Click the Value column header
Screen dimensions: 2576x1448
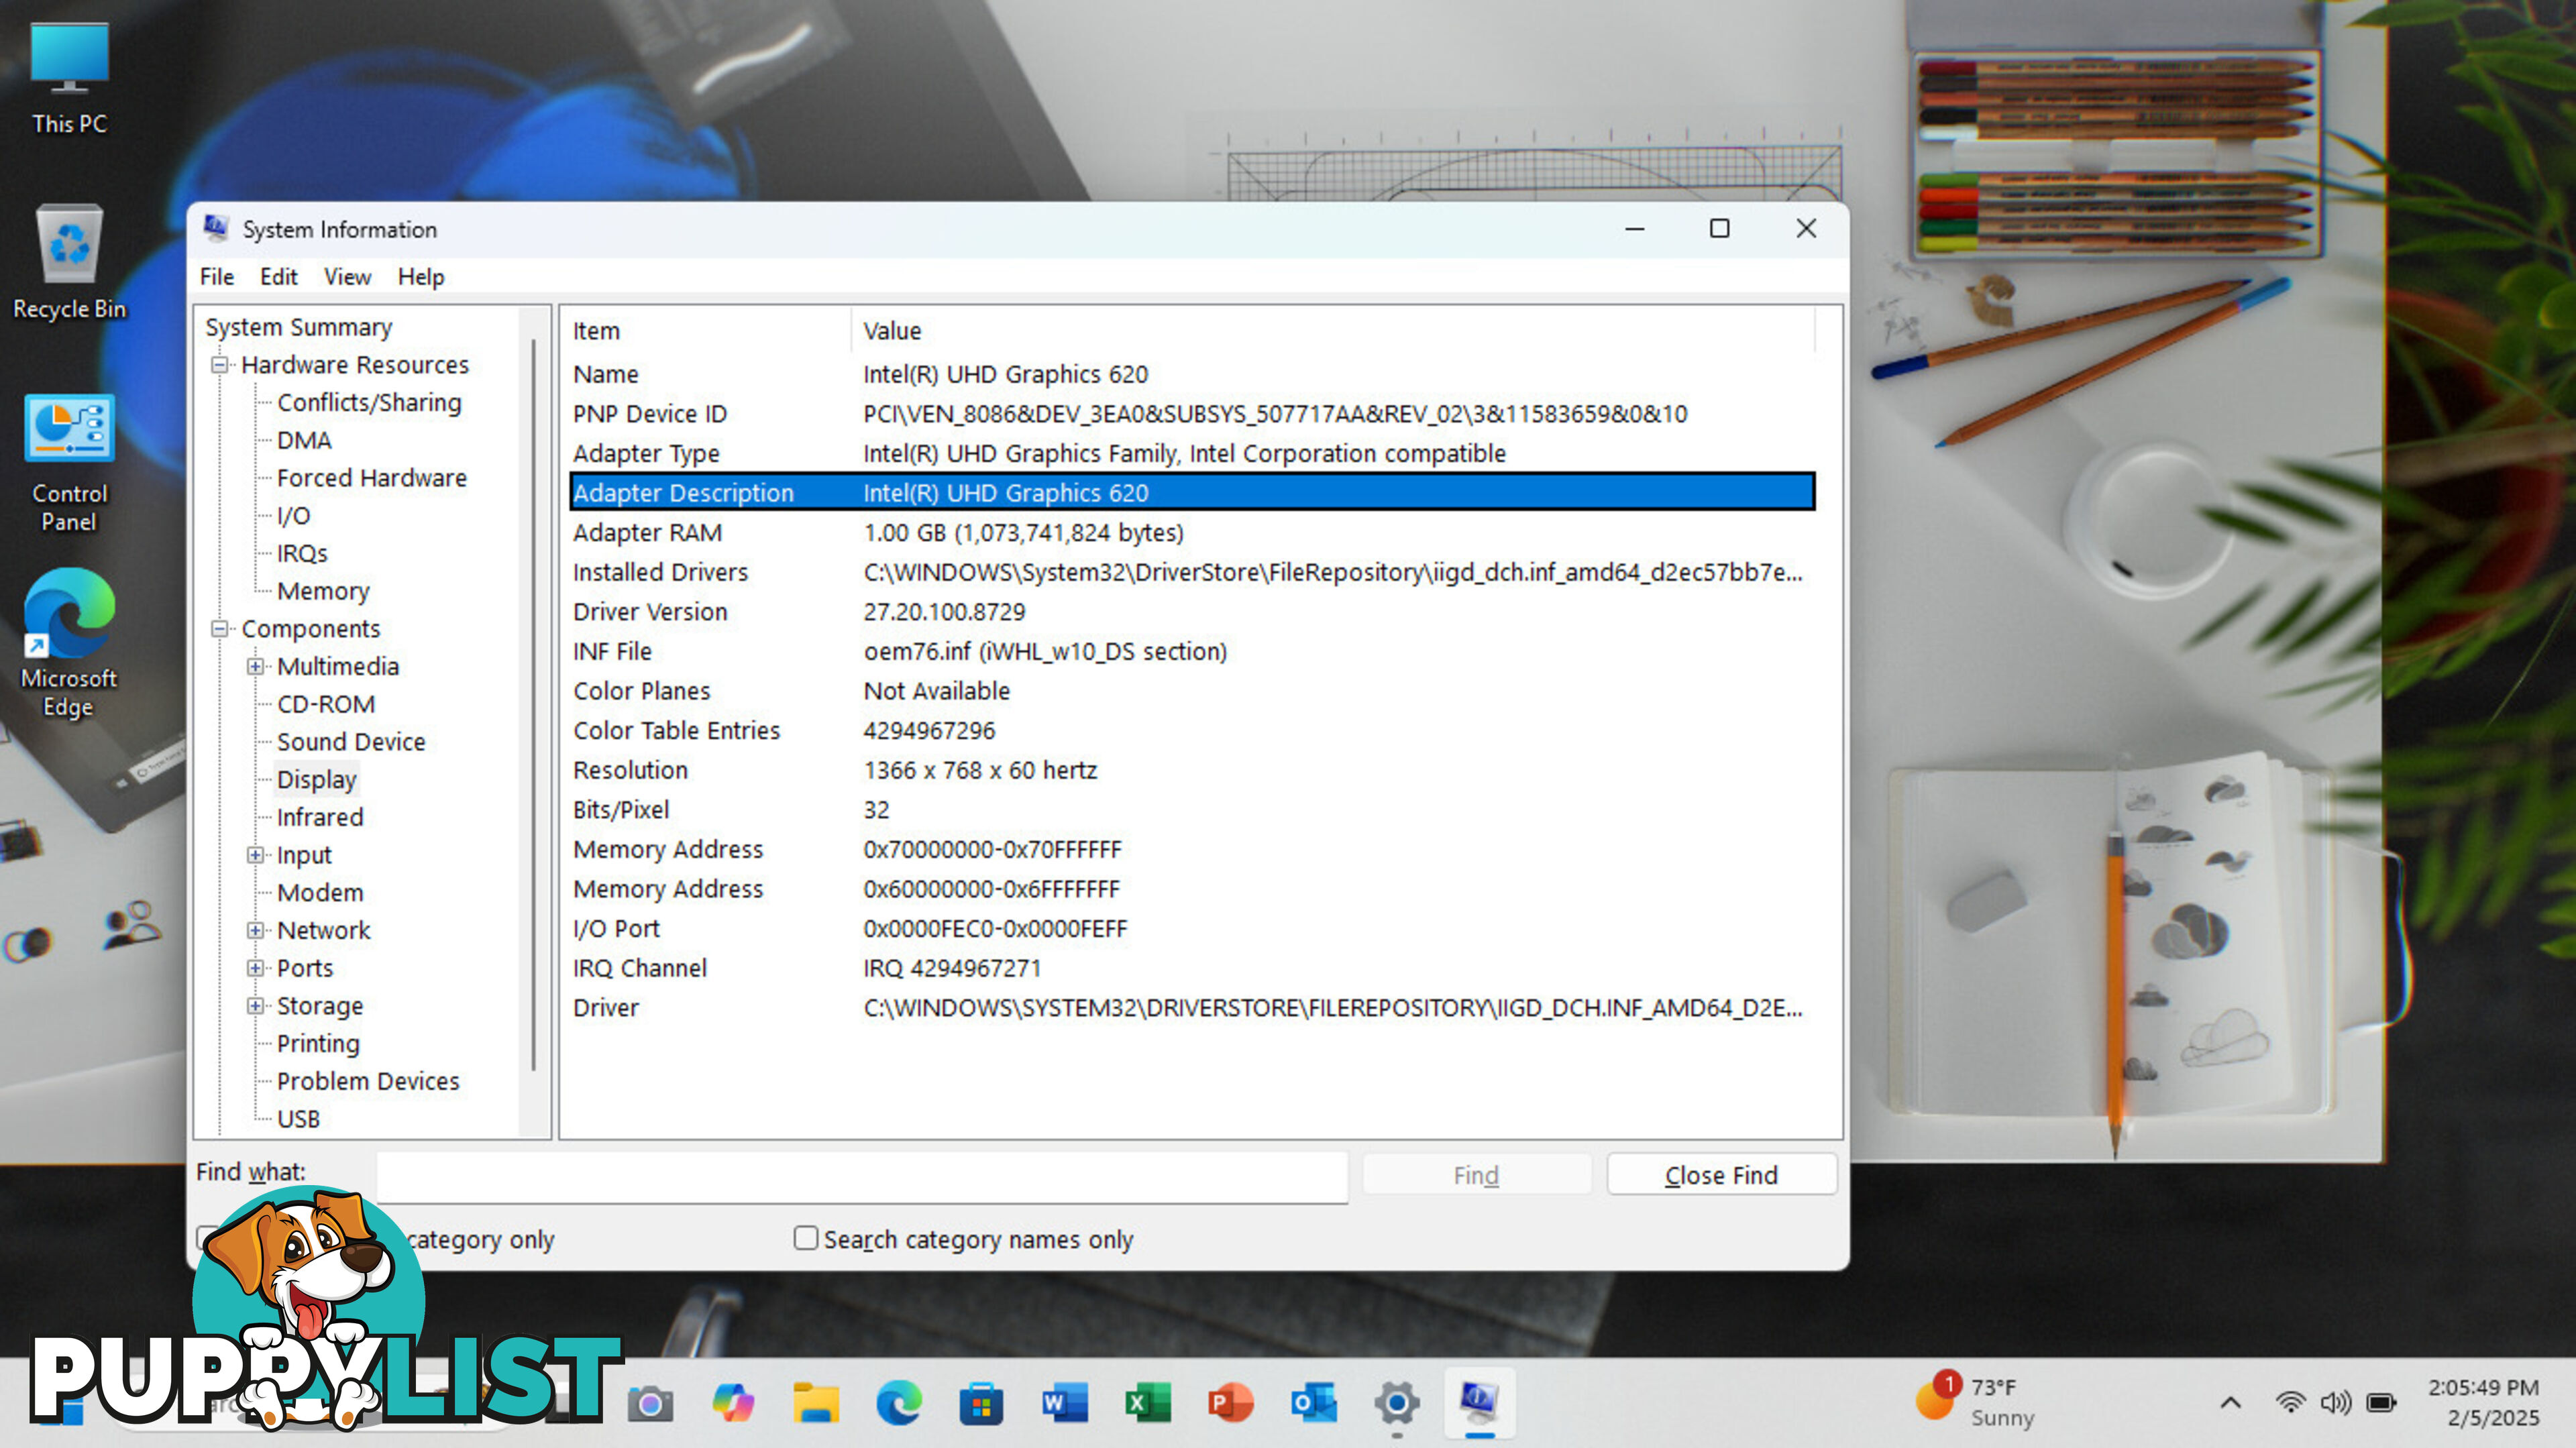click(1333, 331)
